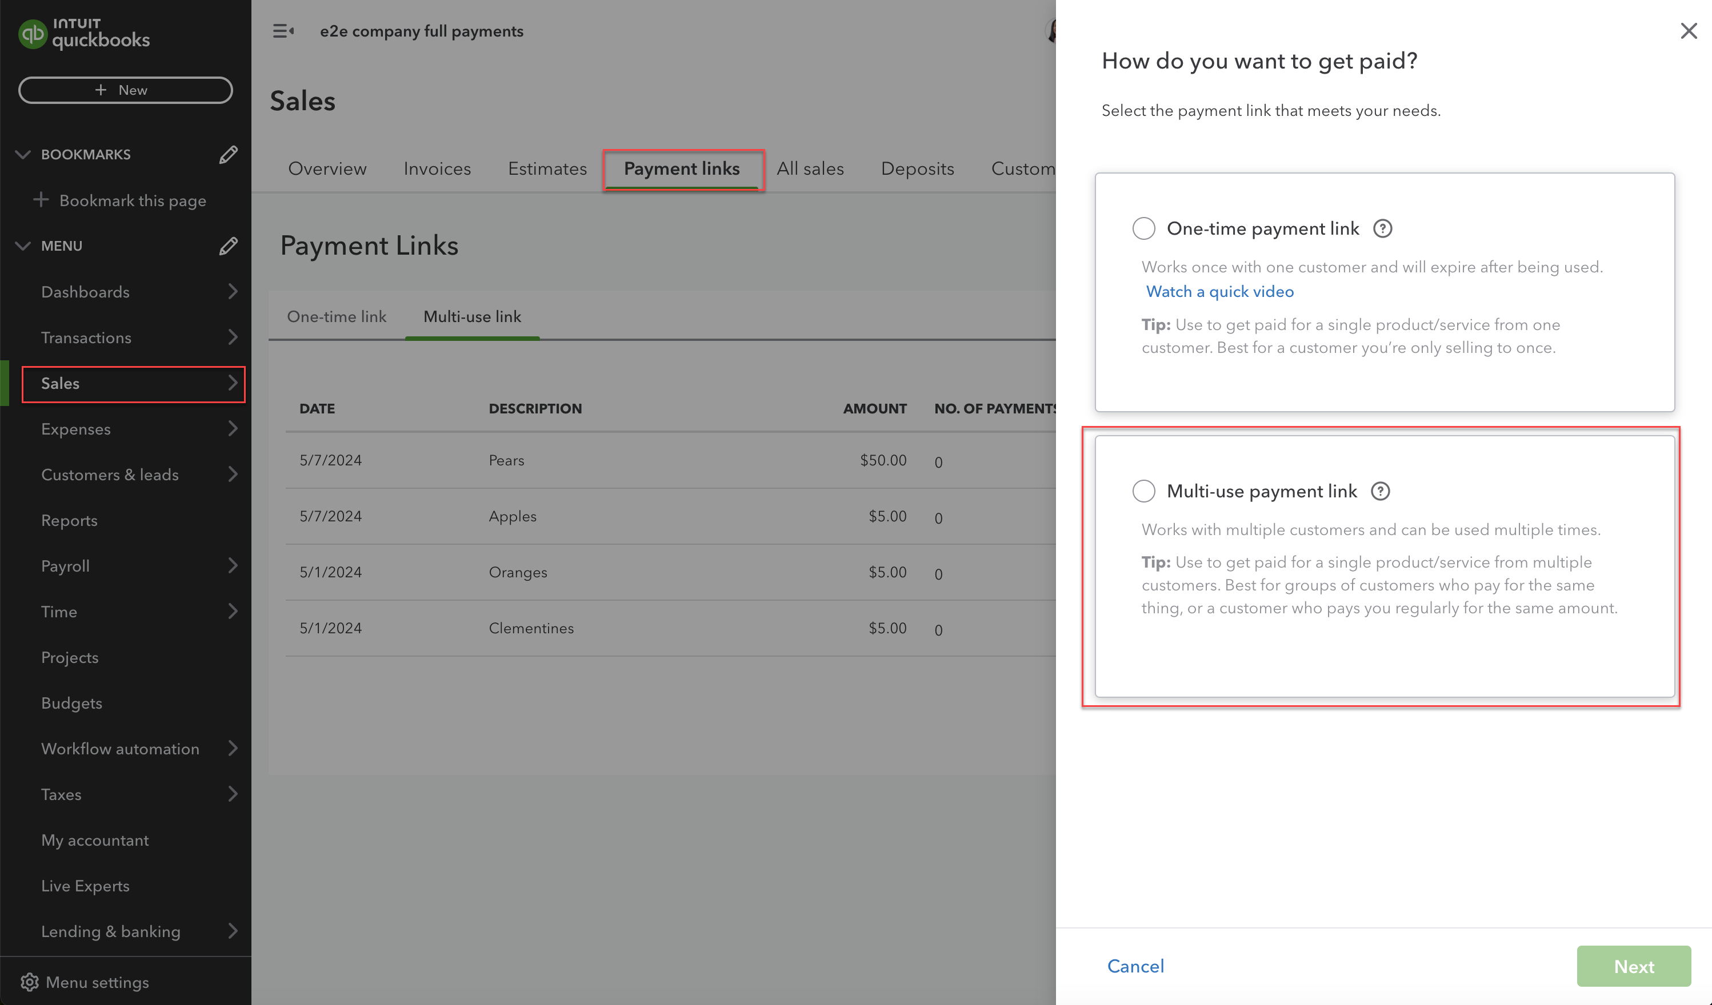Expand Customers & leads submenu arrow
This screenshot has width=1712, height=1005.
233,474
